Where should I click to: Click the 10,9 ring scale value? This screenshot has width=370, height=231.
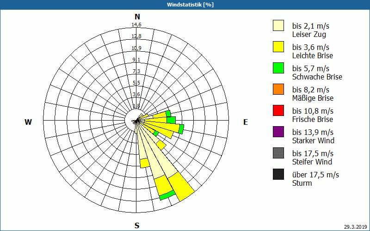point(136,48)
